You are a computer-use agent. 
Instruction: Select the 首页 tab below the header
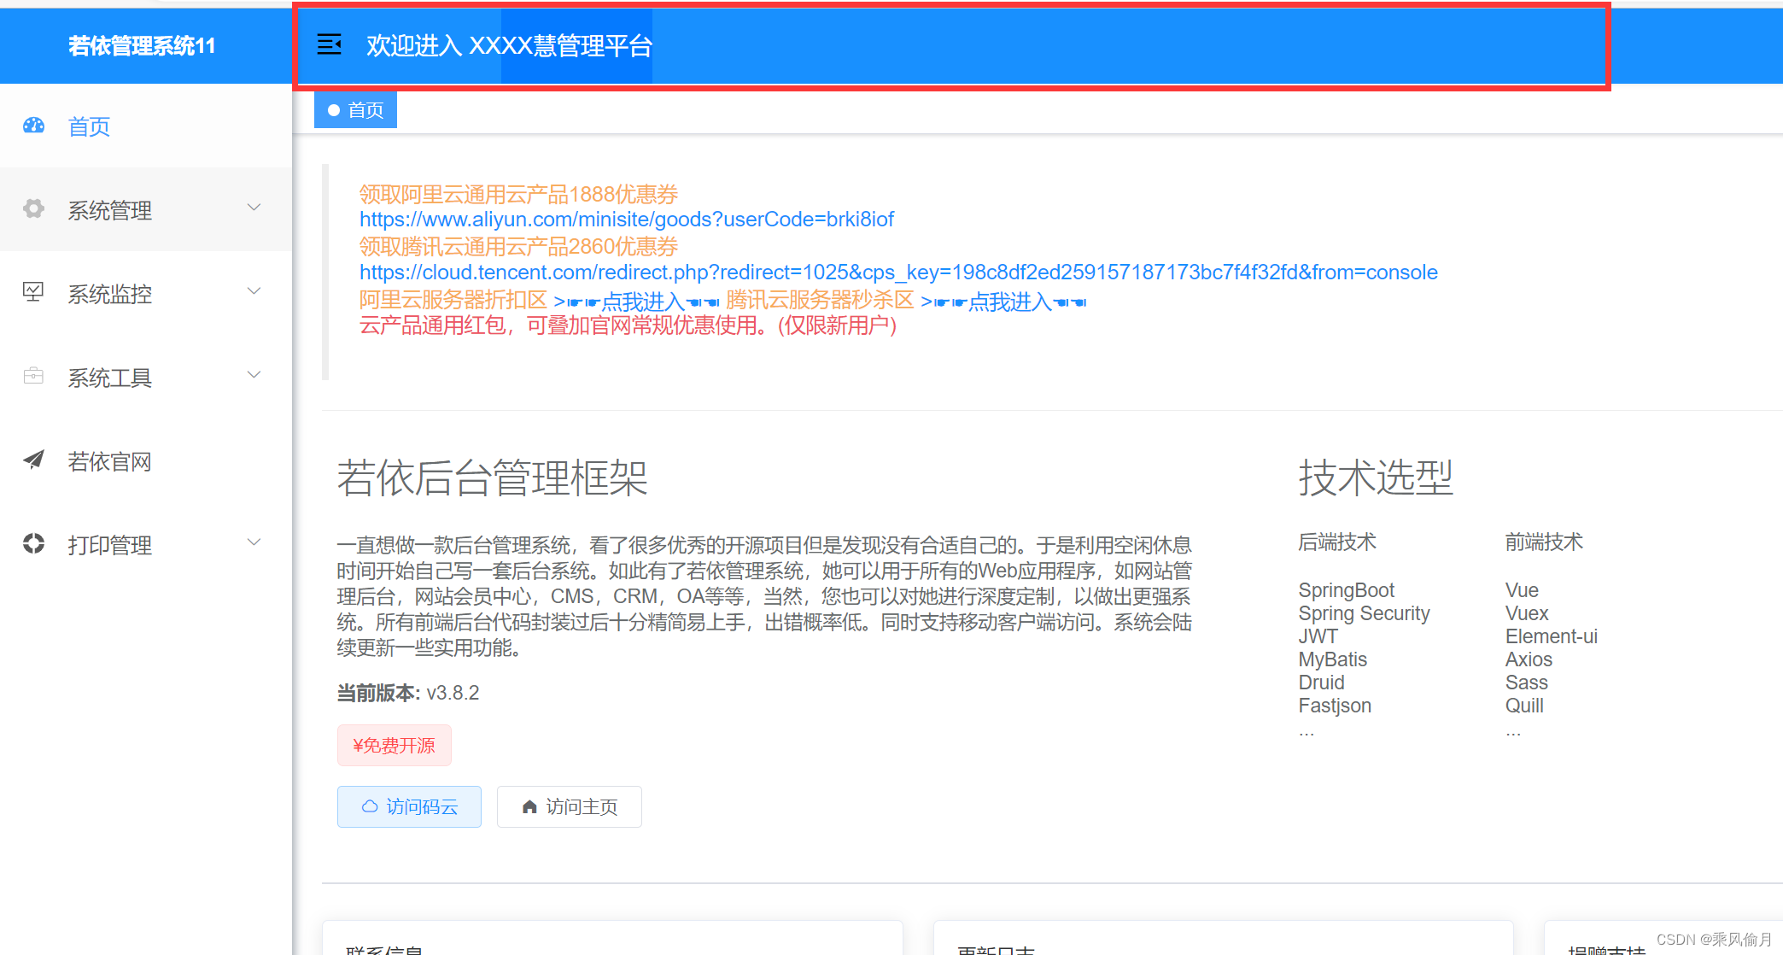click(356, 110)
